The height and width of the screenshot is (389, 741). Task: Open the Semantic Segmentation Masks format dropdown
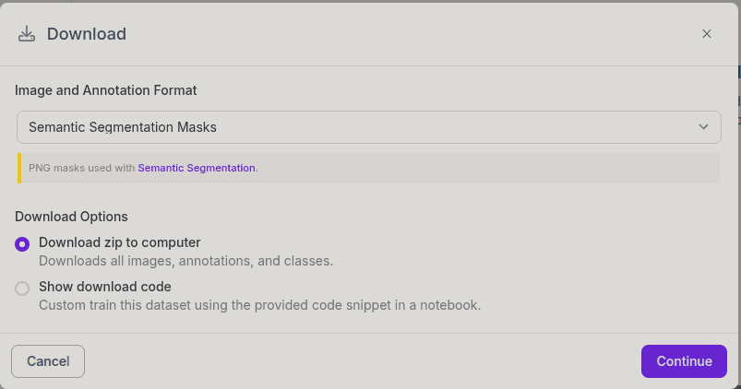tap(368, 127)
